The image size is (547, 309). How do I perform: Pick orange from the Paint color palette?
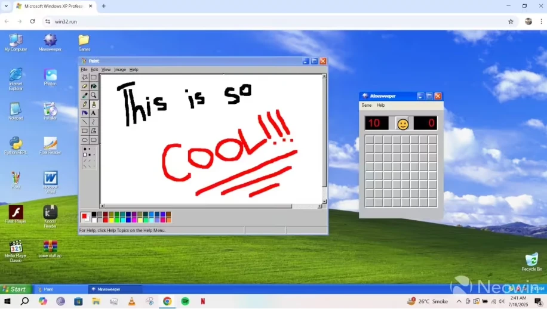point(168,220)
